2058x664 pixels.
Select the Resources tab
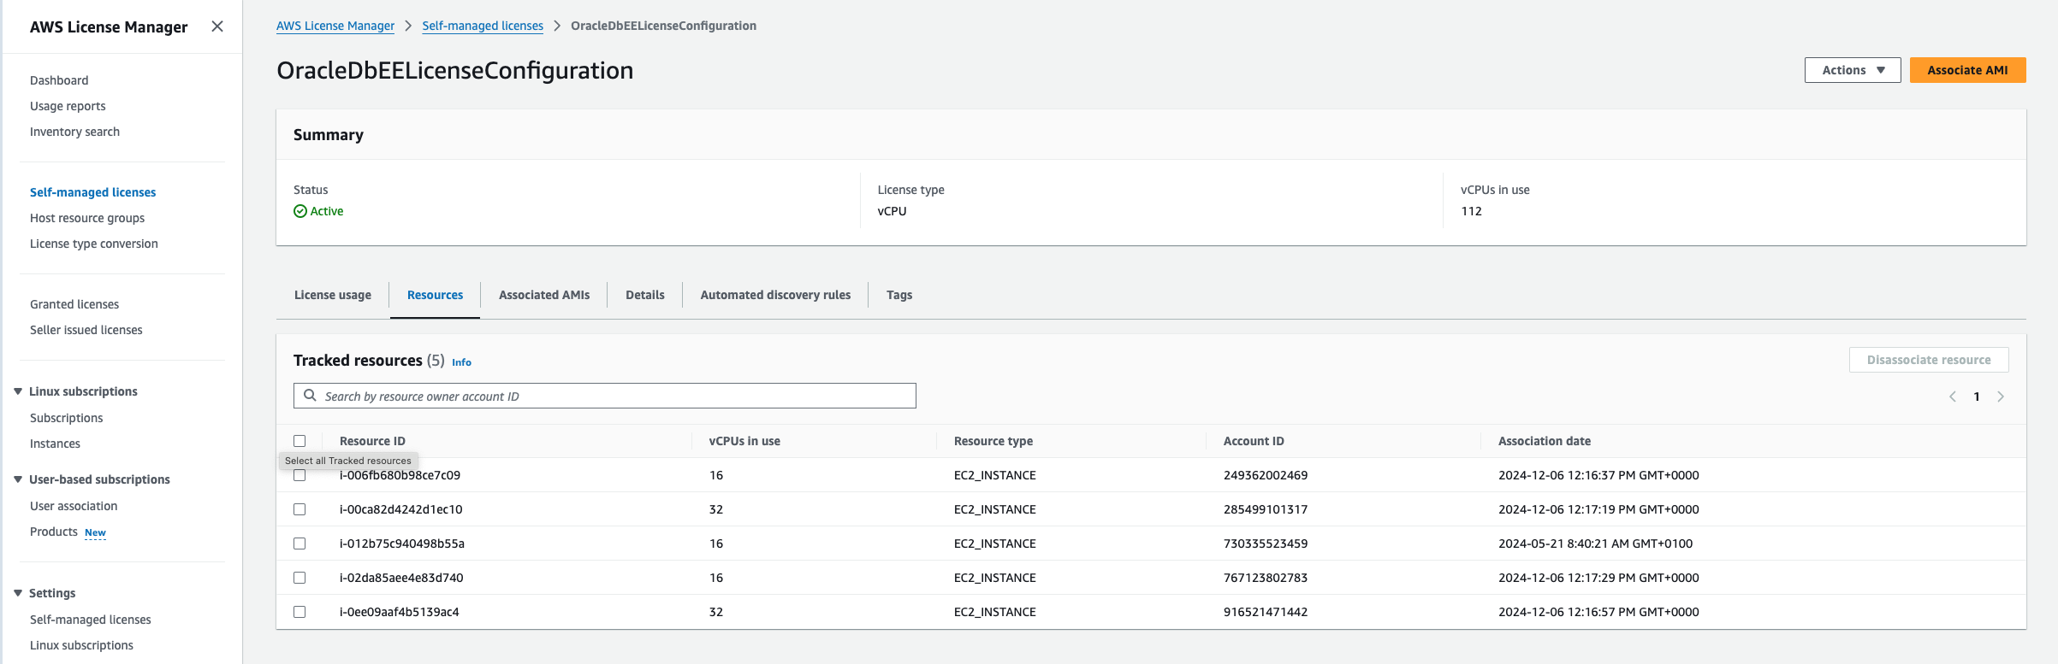(x=435, y=295)
